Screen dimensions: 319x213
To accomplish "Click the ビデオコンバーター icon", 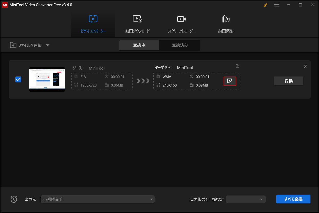I will (x=93, y=19).
